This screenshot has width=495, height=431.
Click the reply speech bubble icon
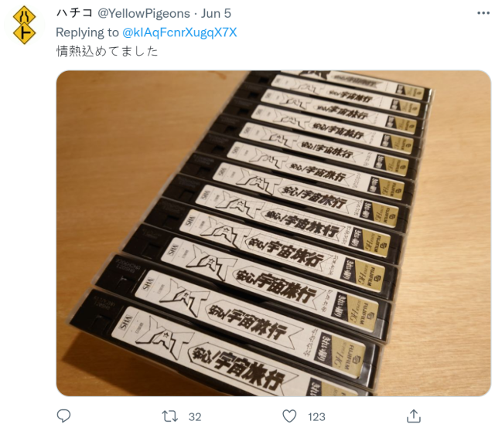(63, 416)
